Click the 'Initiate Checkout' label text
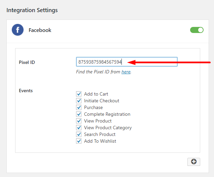Image resolution: width=214 pixels, height=177 pixels. (x=102, y=101)
